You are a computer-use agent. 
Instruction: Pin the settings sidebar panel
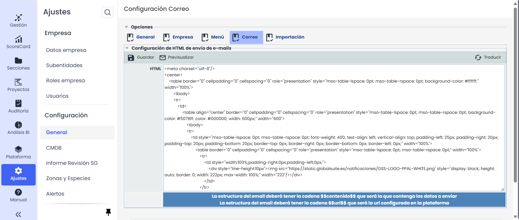coord(108,212)
